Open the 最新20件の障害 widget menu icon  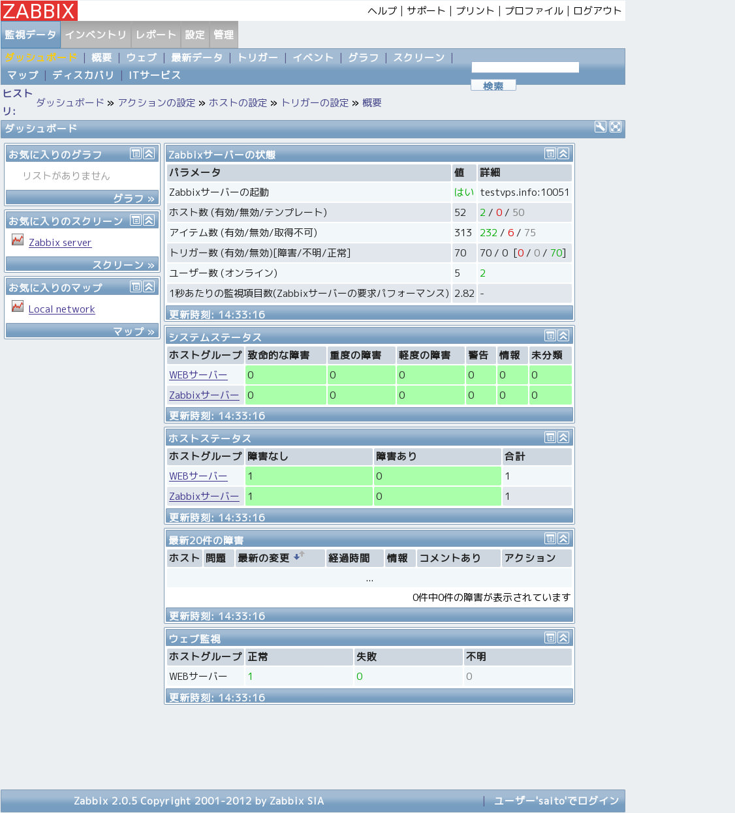coord(550,538)
